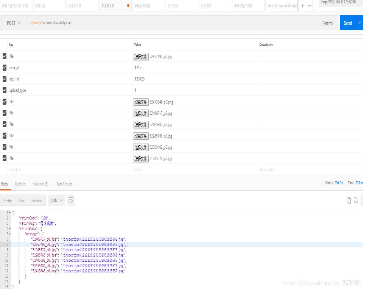Viewport: 367px width, 289px height.
Task: Open the Send button dropdown arrow
Action: [359, 23]
